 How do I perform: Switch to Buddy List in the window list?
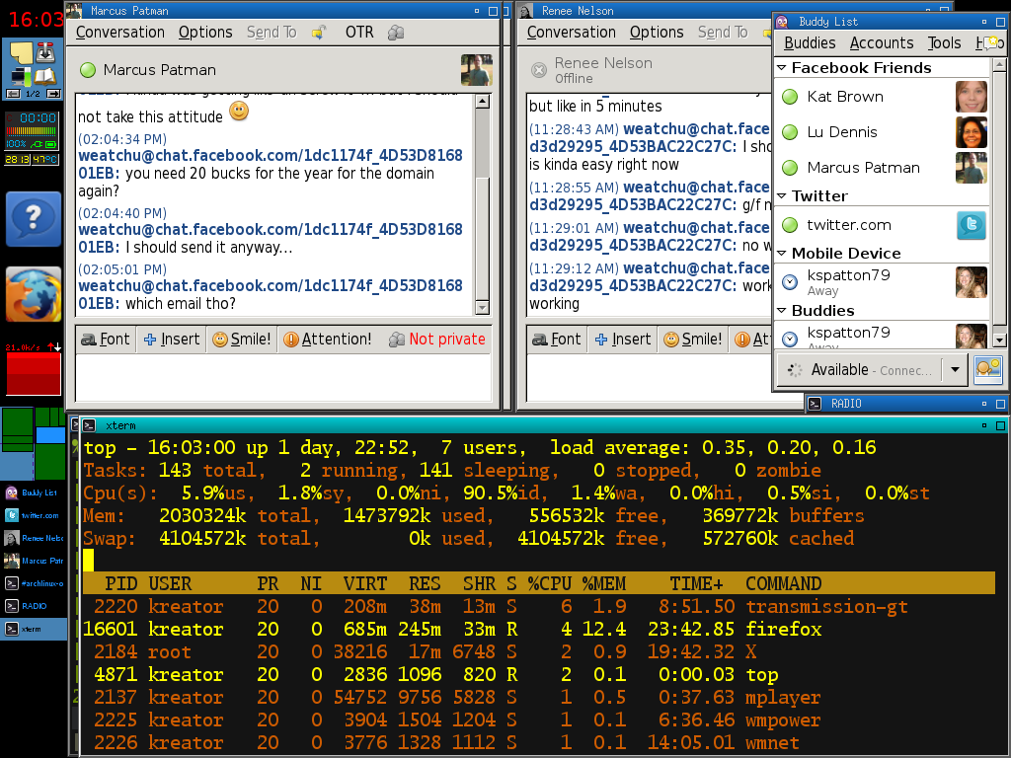tap(34, 493)
